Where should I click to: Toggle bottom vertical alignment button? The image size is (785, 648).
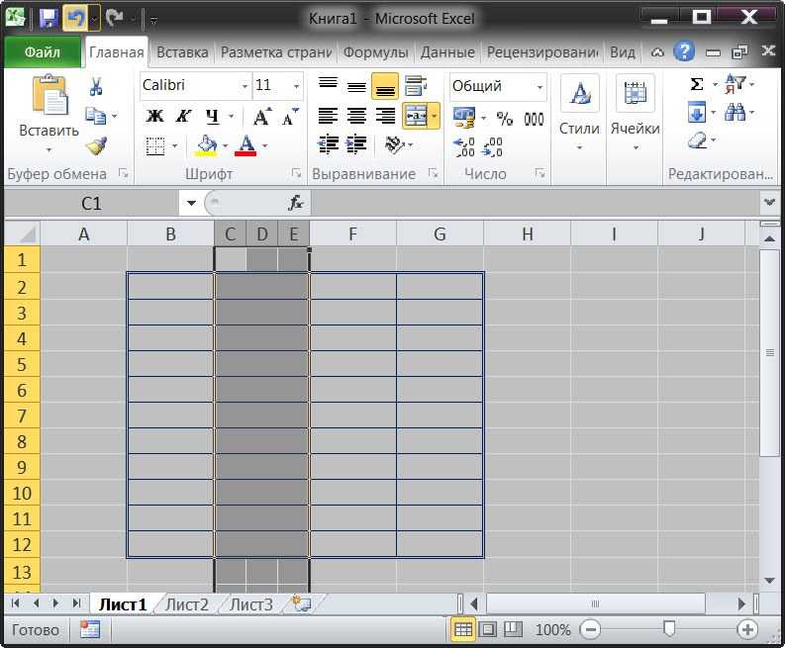pyautogui.click(x=385, y=86)
